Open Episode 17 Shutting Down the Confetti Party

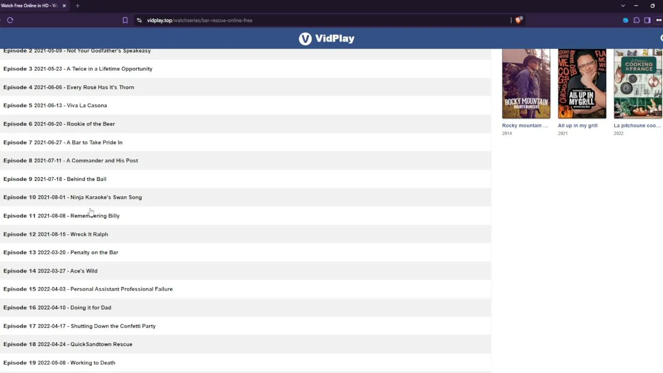click(246, 326)
